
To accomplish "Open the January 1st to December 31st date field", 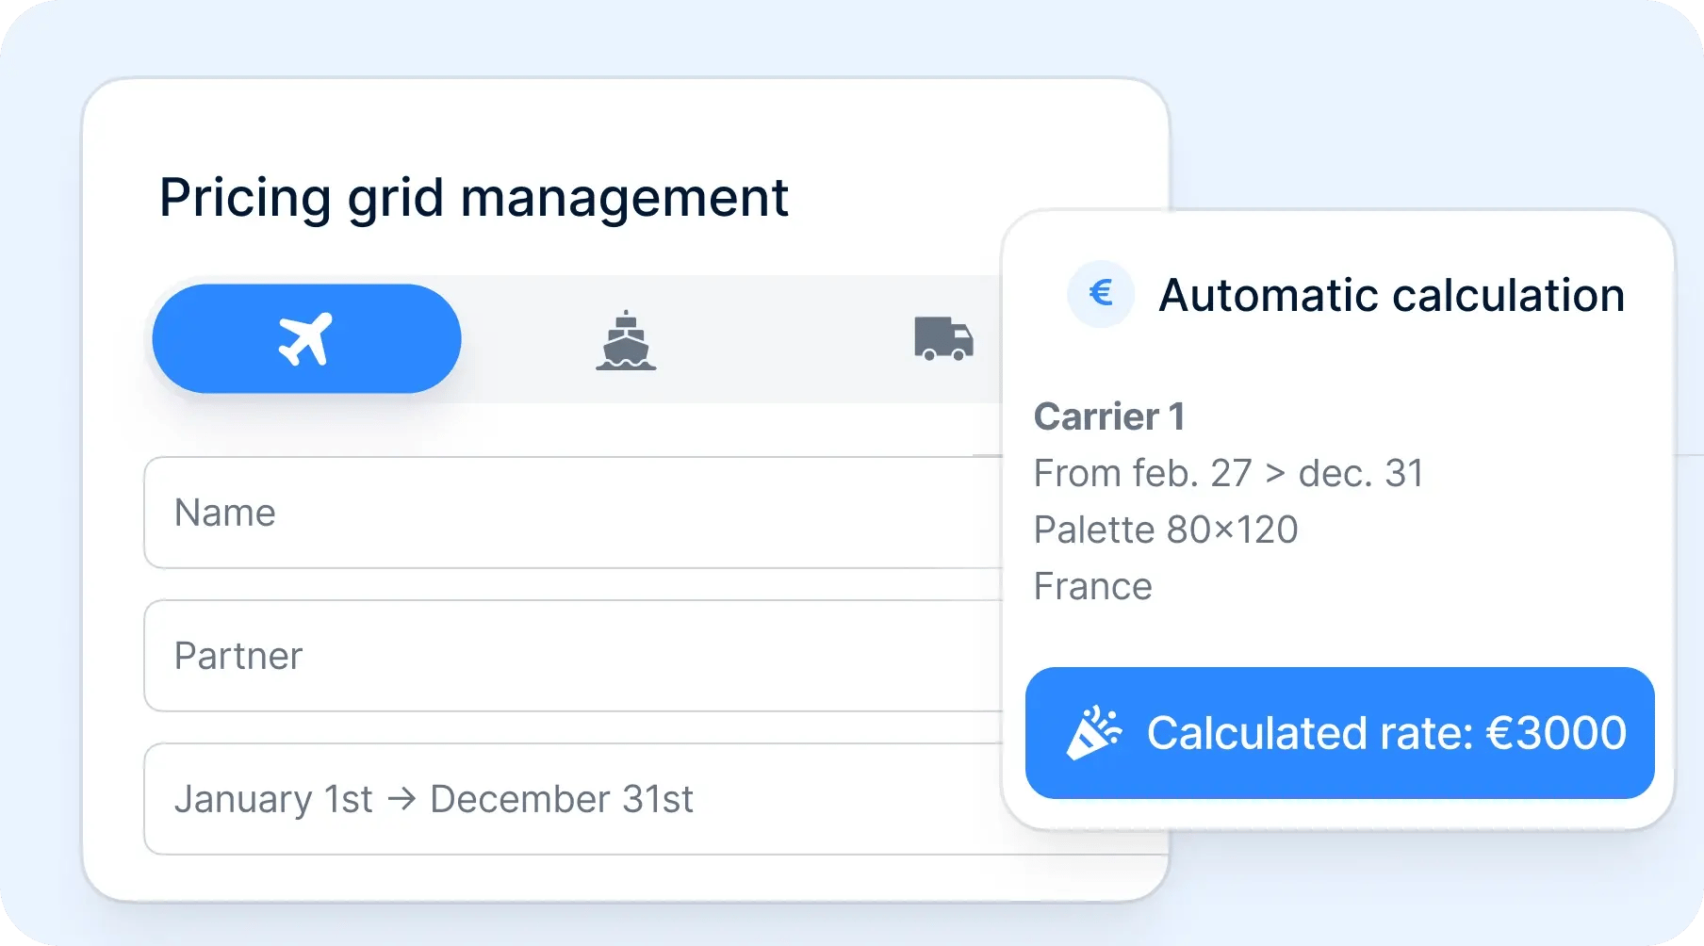I will point(573,799).
